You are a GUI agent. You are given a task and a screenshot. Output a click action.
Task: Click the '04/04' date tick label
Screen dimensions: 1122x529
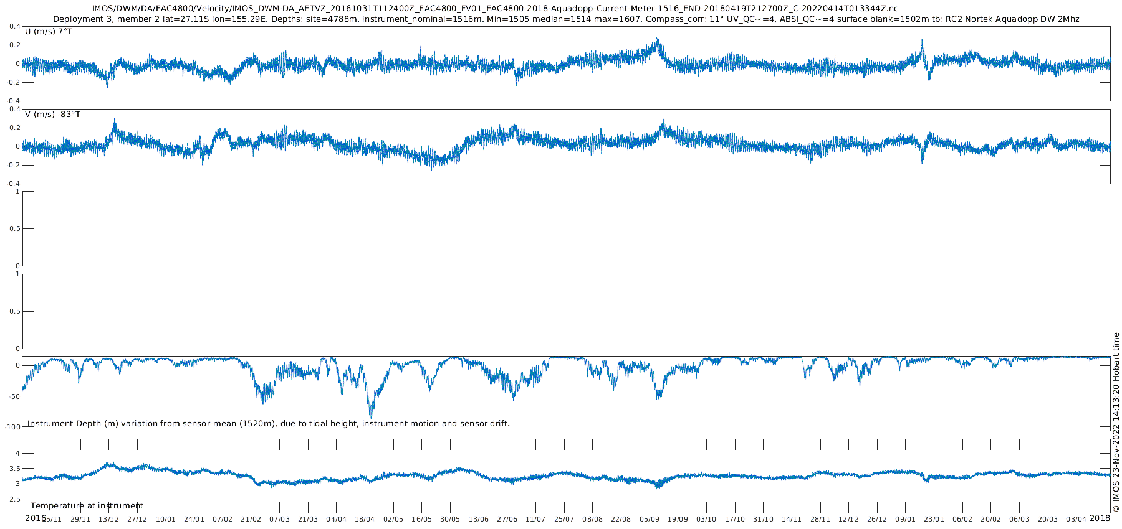337,519
